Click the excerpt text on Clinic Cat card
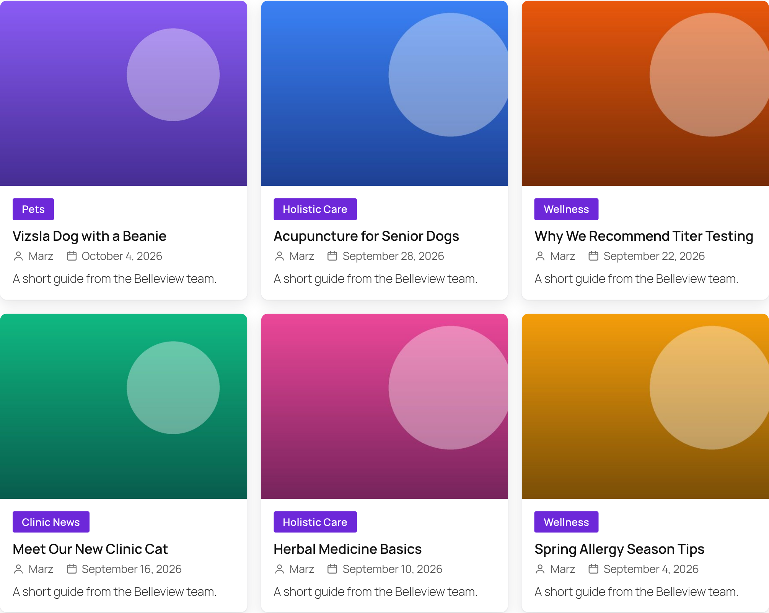 tap(115, 592)
